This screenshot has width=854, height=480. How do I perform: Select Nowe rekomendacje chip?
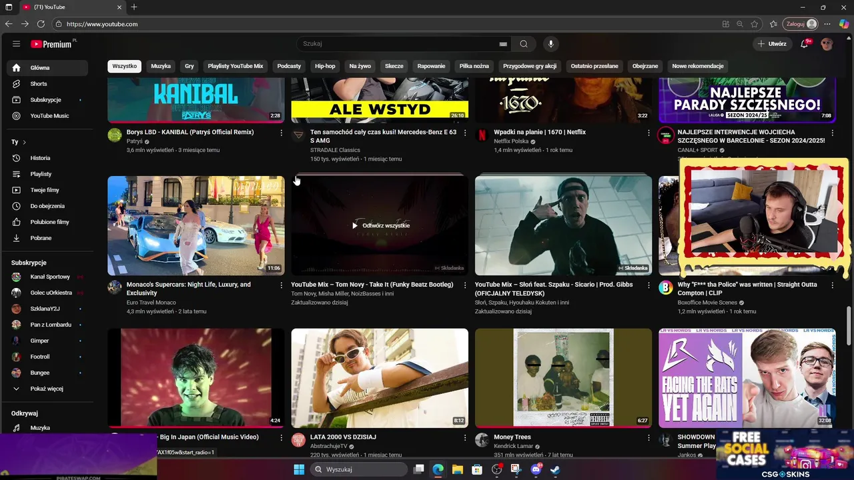pyautogui.click(x=698, y=66)
